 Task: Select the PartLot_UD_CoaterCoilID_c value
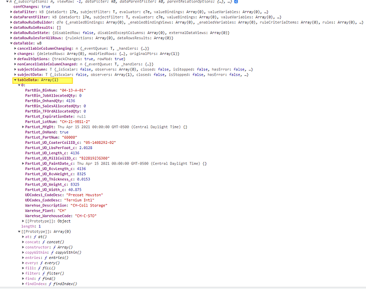click(100, 143)
